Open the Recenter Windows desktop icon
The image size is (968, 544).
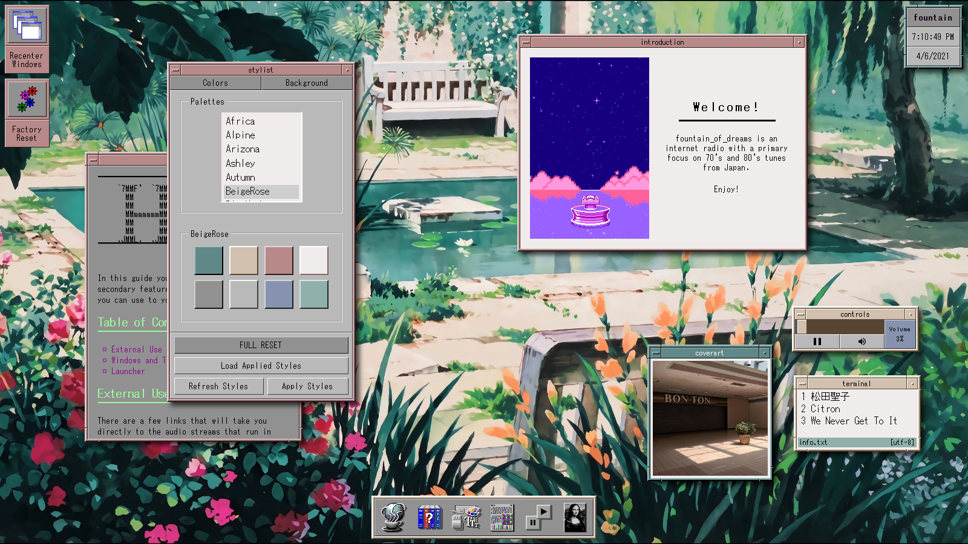coord(27,39)
